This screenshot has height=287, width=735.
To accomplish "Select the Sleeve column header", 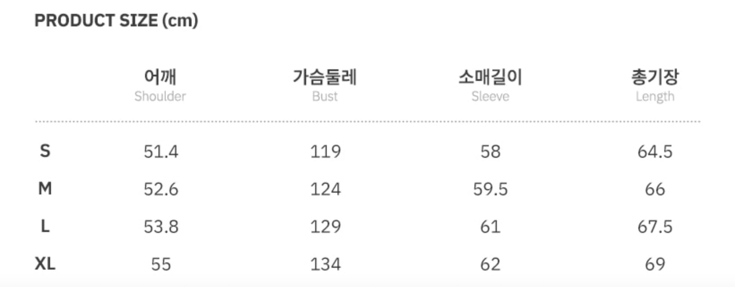I will [x=490, y=85].
